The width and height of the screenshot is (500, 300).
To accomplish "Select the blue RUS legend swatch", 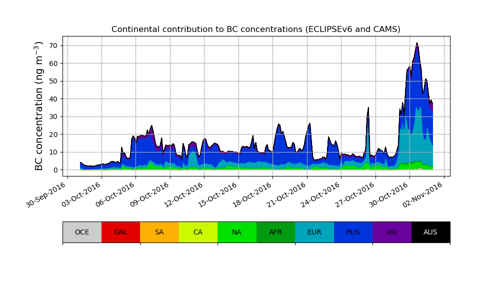I will tap(353, 232).
